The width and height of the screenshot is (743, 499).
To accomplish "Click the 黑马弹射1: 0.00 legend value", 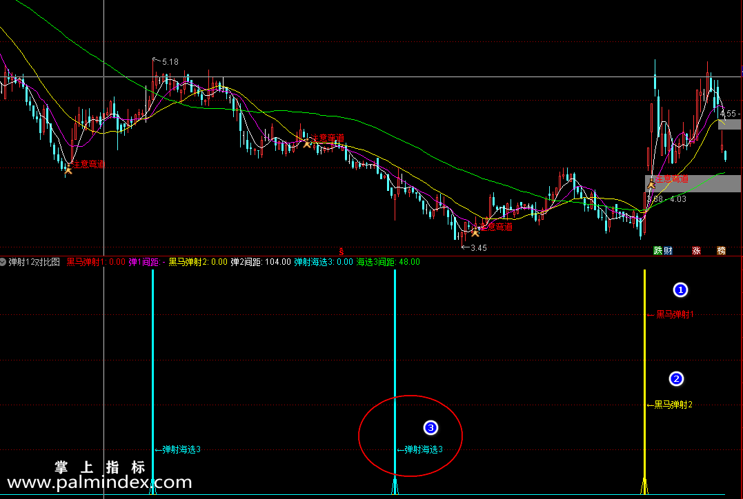I will pos(96,262).
